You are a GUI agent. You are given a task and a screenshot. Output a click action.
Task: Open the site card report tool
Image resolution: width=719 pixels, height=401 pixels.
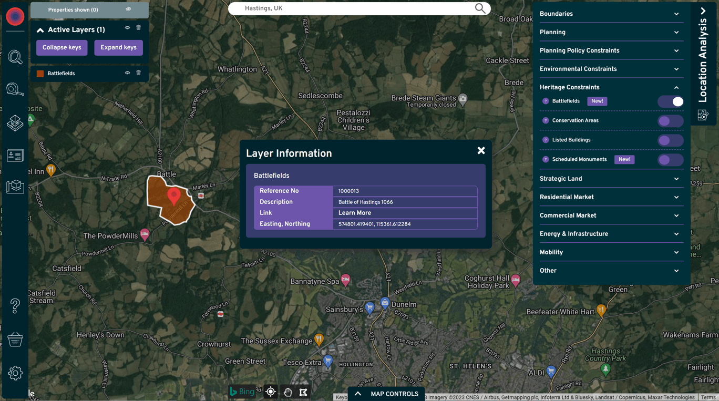click(x=15, y=155)
